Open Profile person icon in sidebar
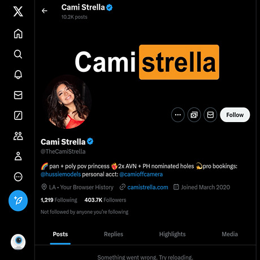The width and height of the screenshot is (260, 260). (18, 156)
